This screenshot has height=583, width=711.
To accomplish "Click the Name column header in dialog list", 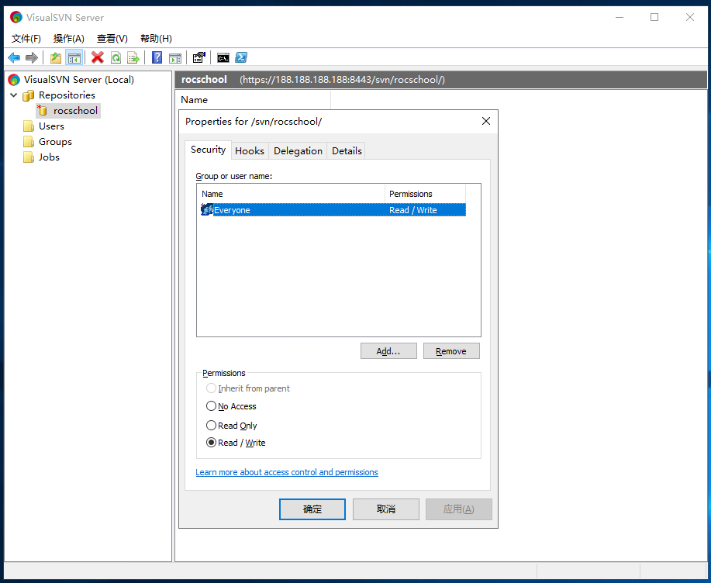I will tap(291, 194).
